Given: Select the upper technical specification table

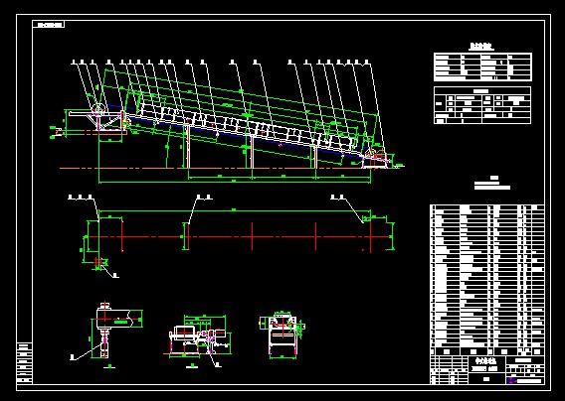Looking at the screenshot, I should (482, 67).
